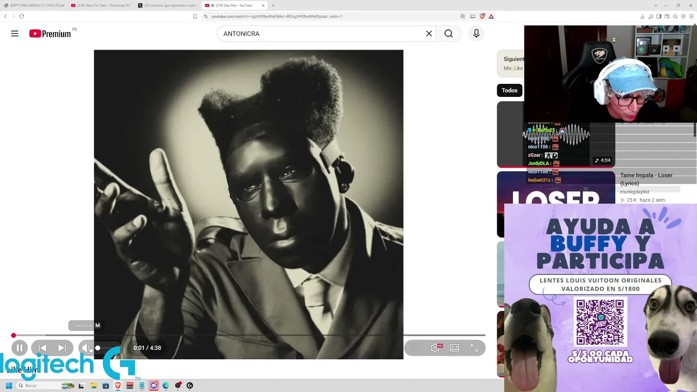Seek on the red video progress bar
This screenshot has width=697, height=392.
click(x=249, y=335)
